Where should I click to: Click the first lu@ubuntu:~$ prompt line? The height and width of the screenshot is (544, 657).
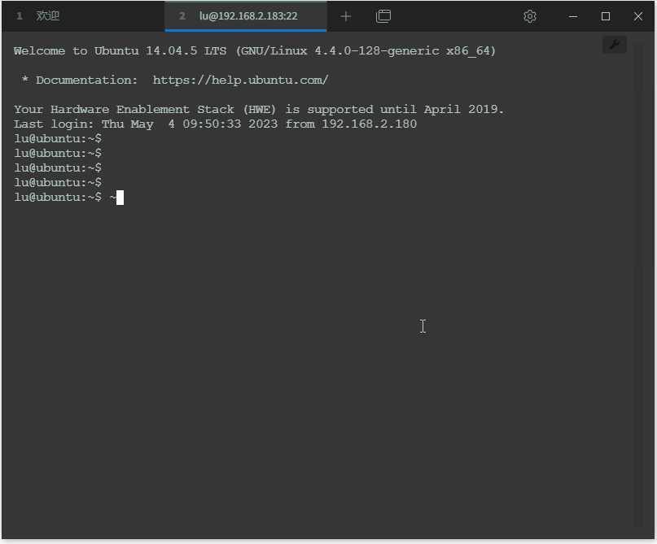pyautogui.click(x=58, y=138)
